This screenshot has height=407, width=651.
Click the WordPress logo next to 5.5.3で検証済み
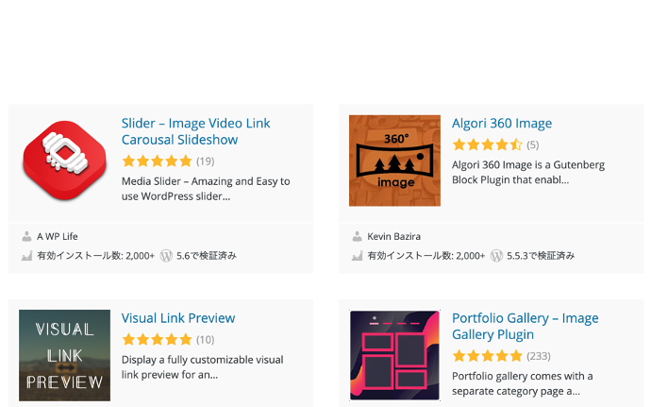[x=496, y=255]
